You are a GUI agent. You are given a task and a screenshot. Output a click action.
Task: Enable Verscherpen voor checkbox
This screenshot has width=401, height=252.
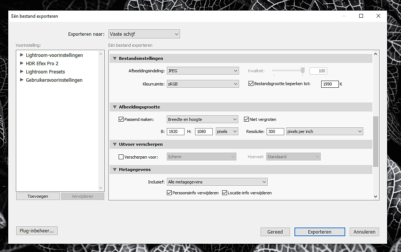point(121,157)
